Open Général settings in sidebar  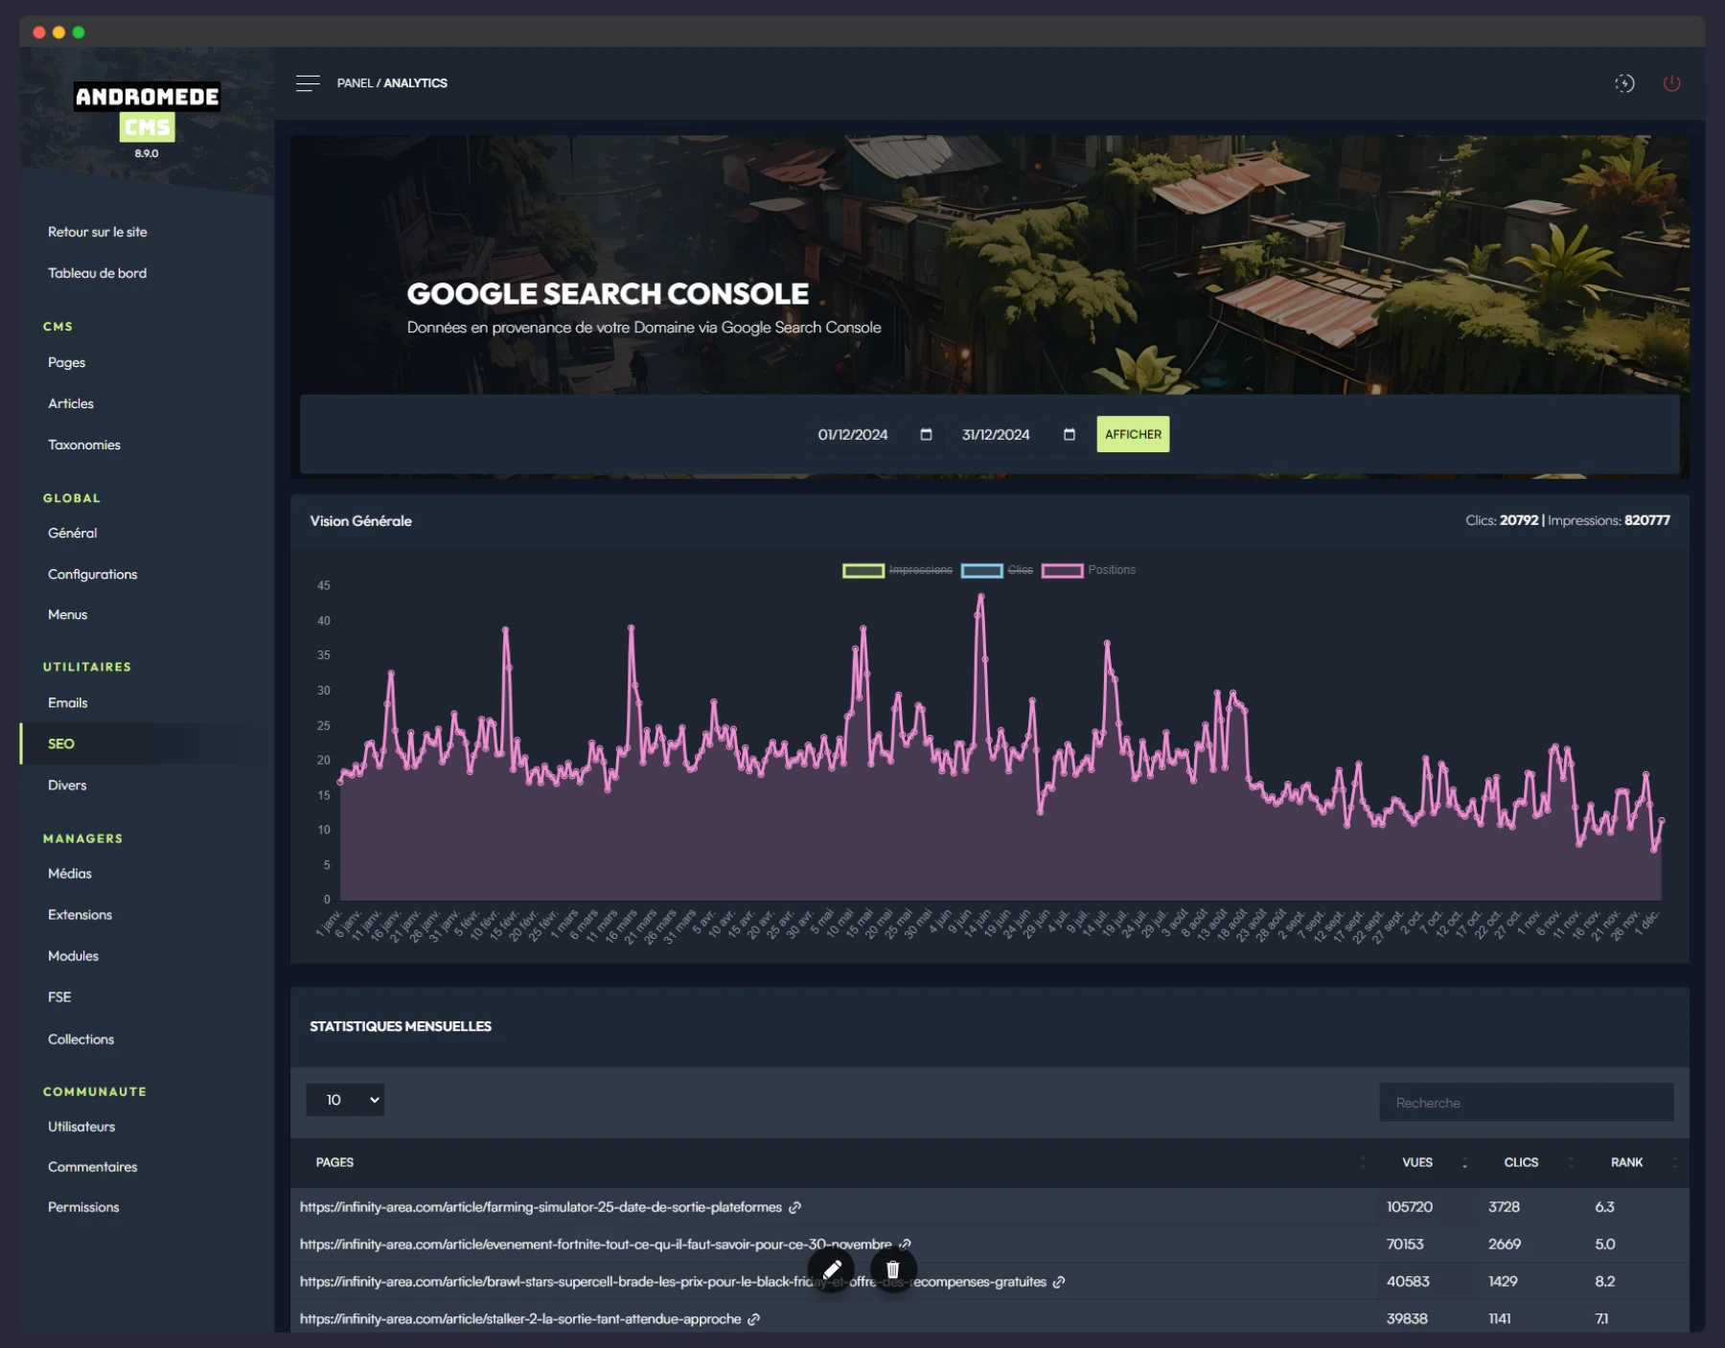tap(73, 533)
